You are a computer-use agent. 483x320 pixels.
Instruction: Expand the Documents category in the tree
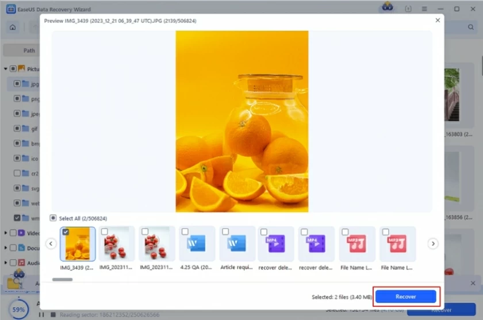(6, 248)
